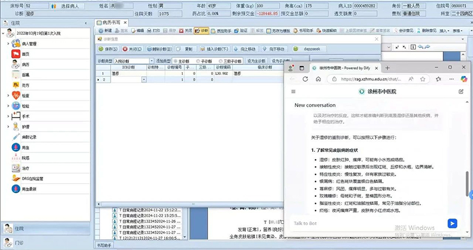473x250 pixels.
Task: Expand the 病人管理 tree node
Action: (8, 44)
